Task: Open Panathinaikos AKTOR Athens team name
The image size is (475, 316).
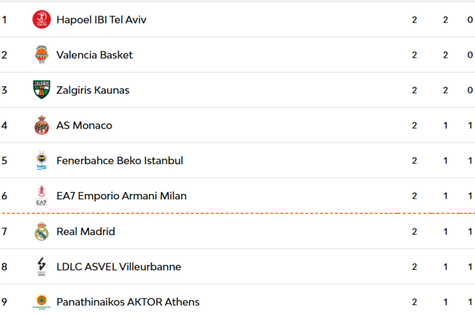Action: point(128,302)
